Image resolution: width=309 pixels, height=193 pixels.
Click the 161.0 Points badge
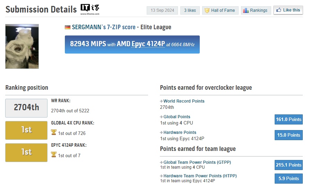289,119
